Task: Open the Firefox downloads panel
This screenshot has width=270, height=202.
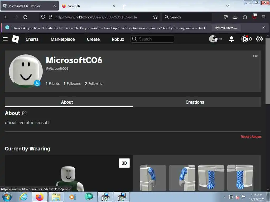Action: [x=235, y=17]
